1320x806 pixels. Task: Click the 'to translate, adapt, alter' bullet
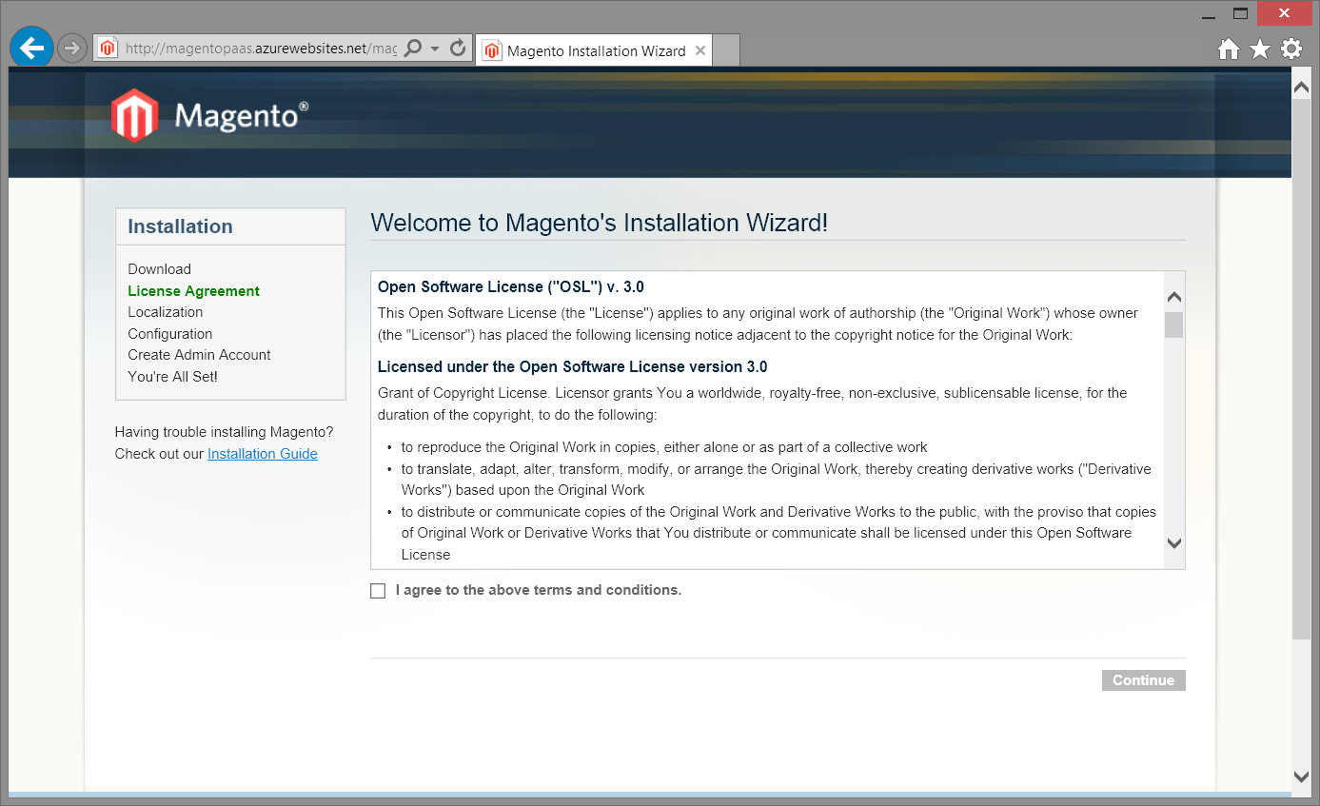point(777,480)
